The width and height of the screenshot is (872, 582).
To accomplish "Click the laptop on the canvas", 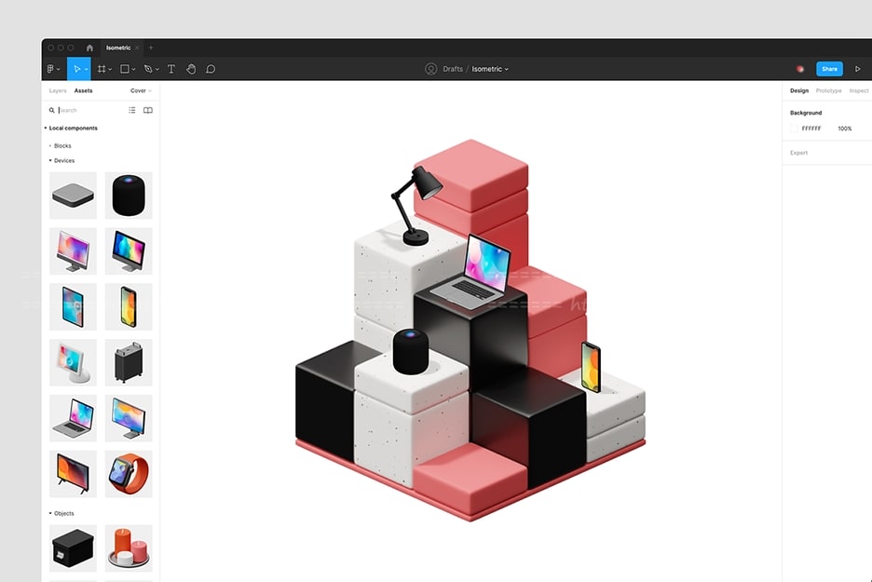I will tap(470, 273).
